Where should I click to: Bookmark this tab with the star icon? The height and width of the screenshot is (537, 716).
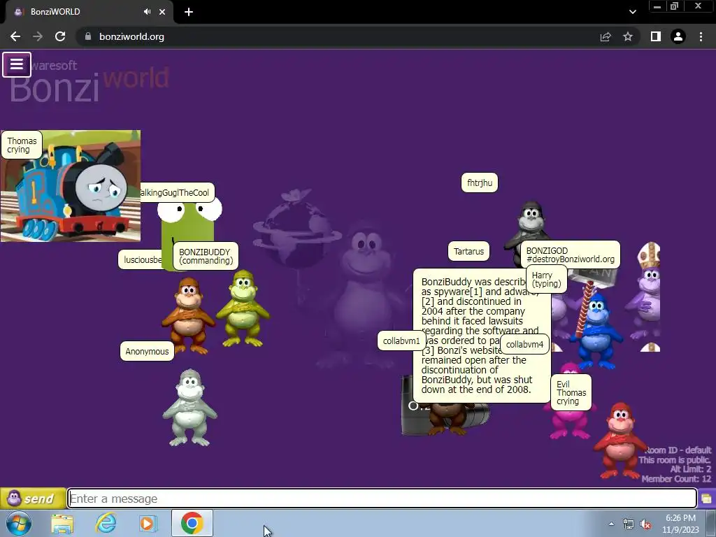(x=628, y=36)
